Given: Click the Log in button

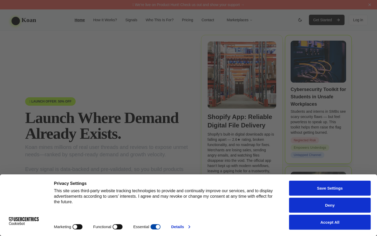Looking at the screenshot, I should pos(358,20).
